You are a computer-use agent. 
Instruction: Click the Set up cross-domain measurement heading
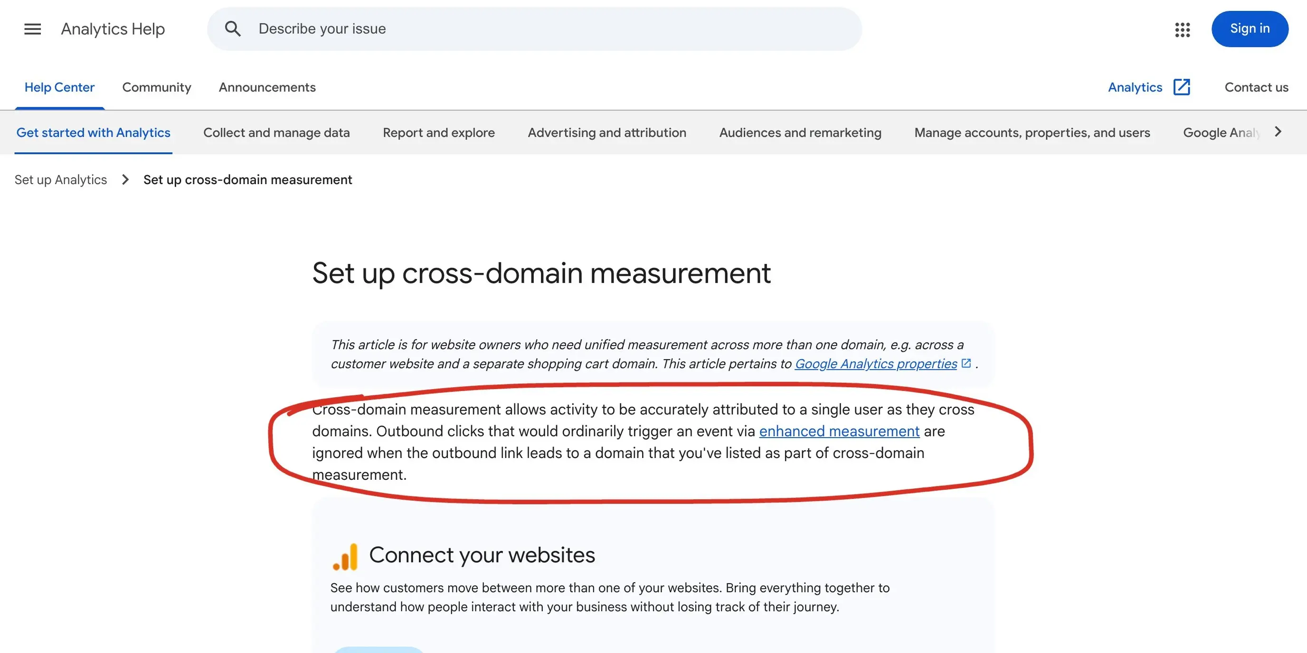point(541,273)
